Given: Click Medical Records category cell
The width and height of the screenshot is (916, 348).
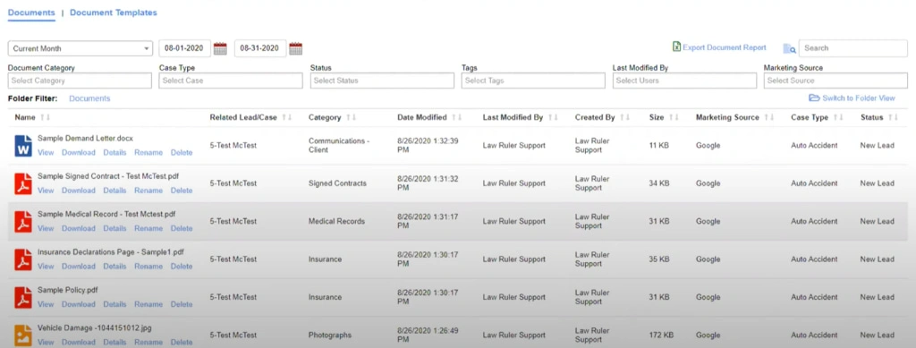Looking at the screenshot, I should 336,221.
